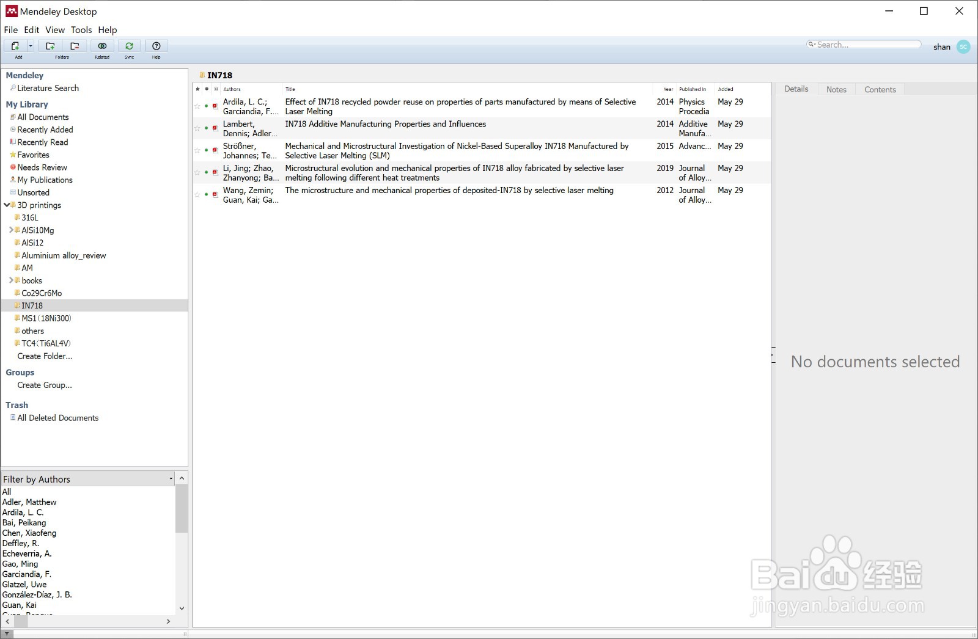Open the Tools menu
The height and width of the screenshot is (639, 978).
click(81, 30)
